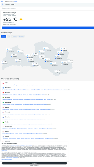Viewport: 94px width, 167px height.
Task: Select the Sestdien tab
Action: 21,36
